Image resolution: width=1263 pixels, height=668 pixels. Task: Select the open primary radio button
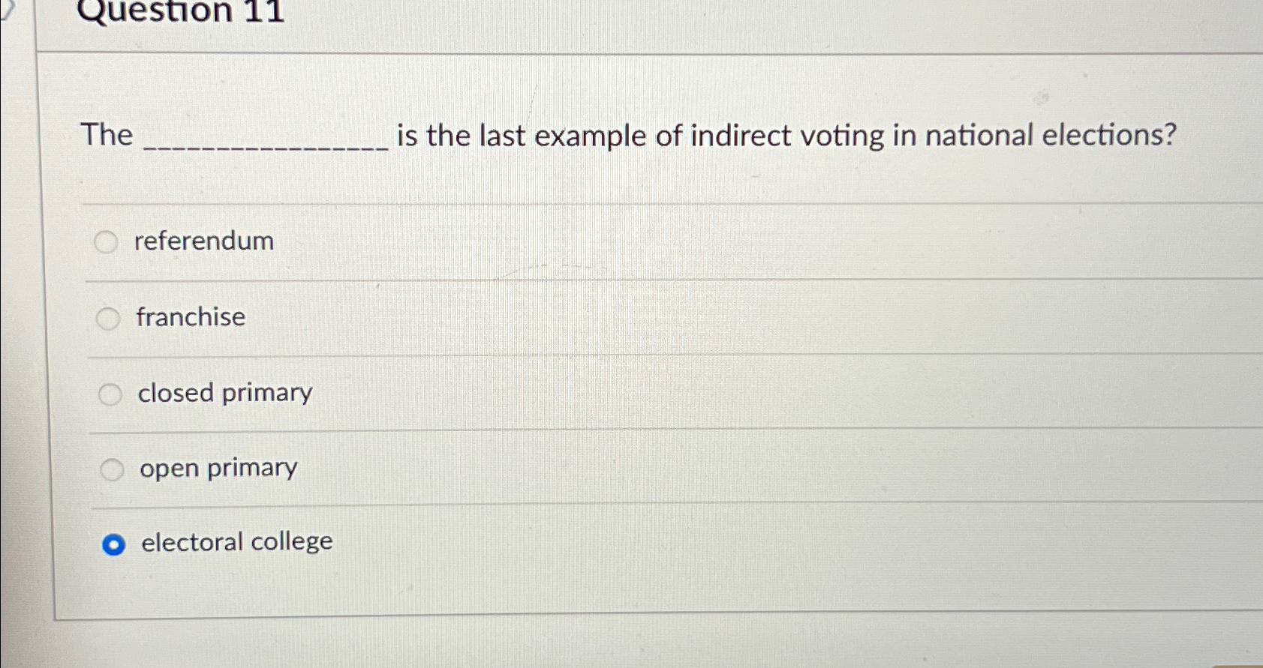pyautogui.click(x=113, y=469)
